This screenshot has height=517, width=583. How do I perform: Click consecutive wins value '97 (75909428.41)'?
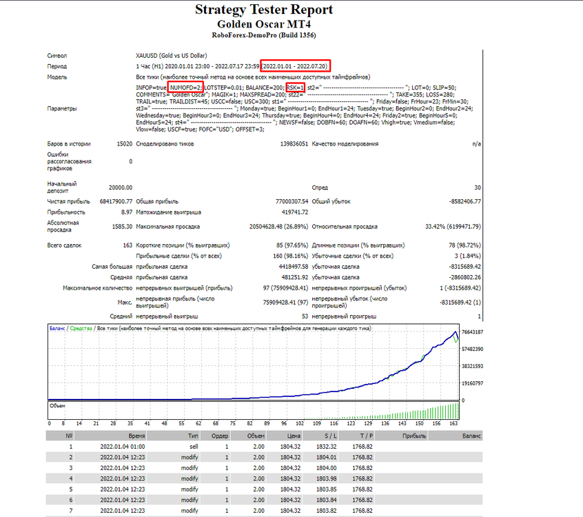coord(285,288)
